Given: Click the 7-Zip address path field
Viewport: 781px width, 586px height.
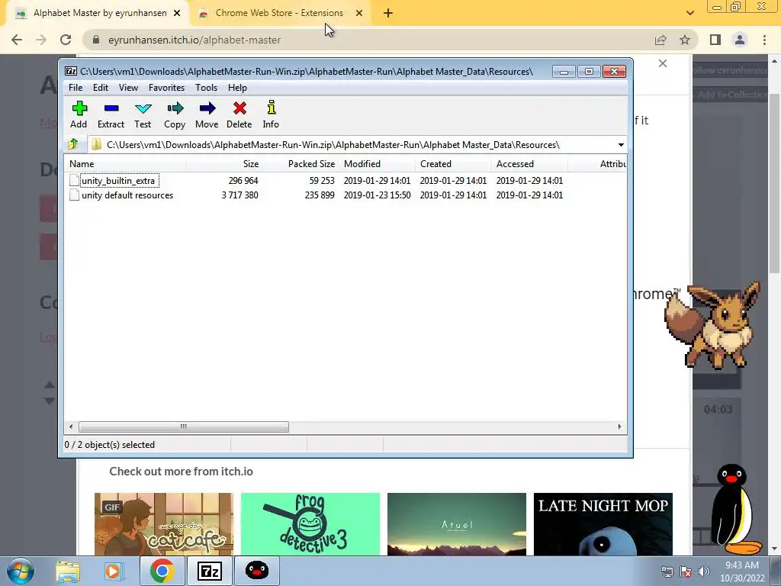Looking at the screenshot, I should [x=352, y=145].
